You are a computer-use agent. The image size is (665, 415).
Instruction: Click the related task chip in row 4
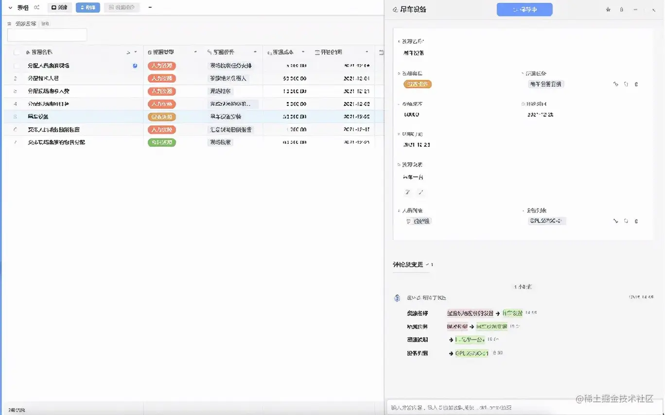point(233,104)
